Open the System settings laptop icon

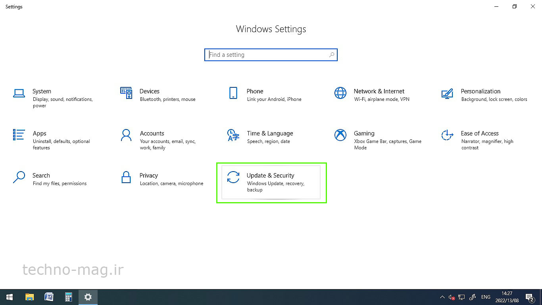coord(19,93)
